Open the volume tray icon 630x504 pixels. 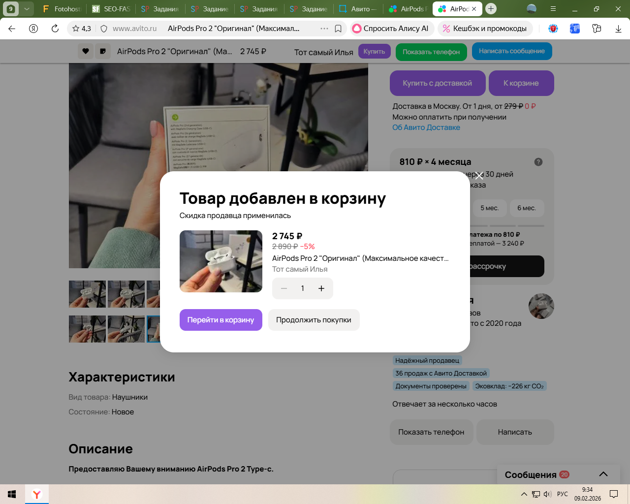pos(547,494)
